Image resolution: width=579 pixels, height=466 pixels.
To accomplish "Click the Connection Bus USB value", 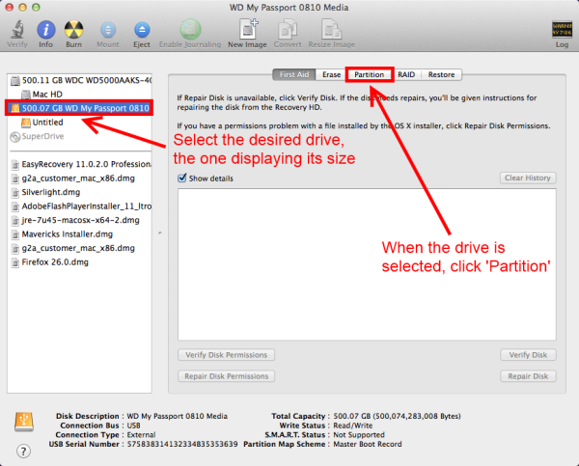I will pos(134,425).
